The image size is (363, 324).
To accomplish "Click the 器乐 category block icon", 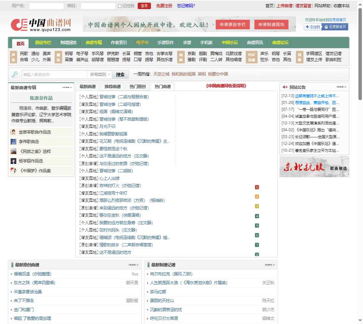I will (58, 57).
